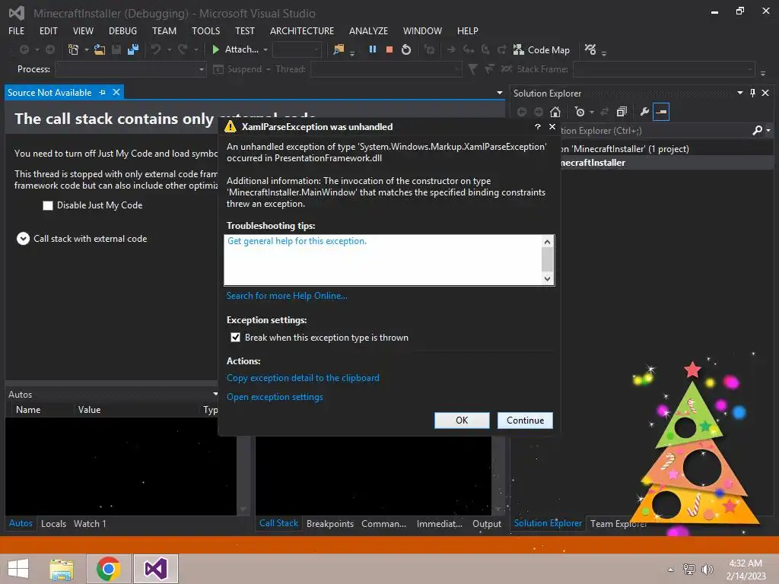Open Windows Start button
The height and width of the screenshot is (584, 779).
point(18,569)
